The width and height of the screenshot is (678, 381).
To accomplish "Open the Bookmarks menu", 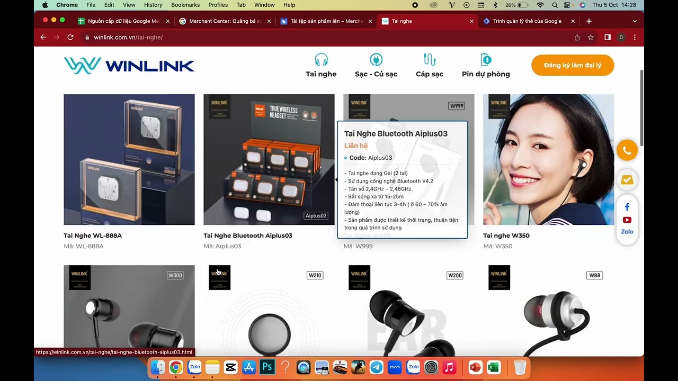I will [x=185, y=5].
